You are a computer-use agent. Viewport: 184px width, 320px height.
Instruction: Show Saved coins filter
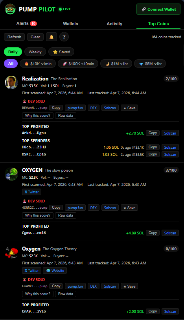tap(61, 52)
